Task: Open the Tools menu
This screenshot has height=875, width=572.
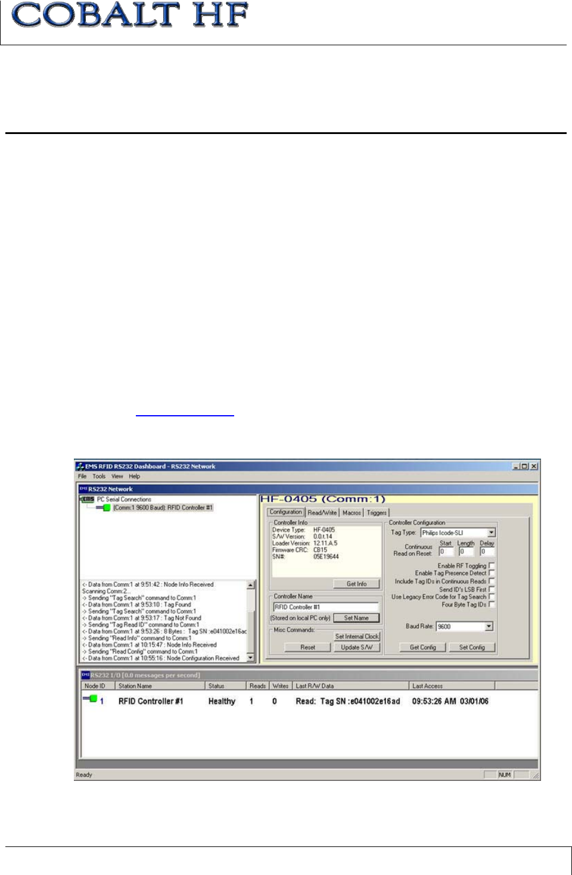Action: 99,476
